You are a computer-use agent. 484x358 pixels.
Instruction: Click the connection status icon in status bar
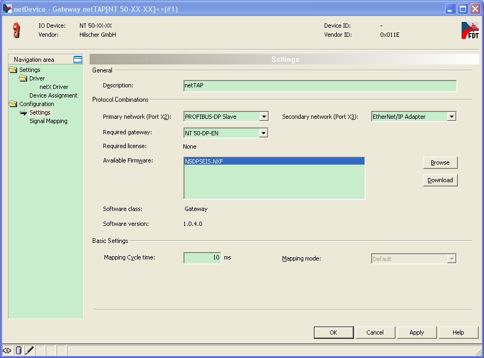click(7, 351)
